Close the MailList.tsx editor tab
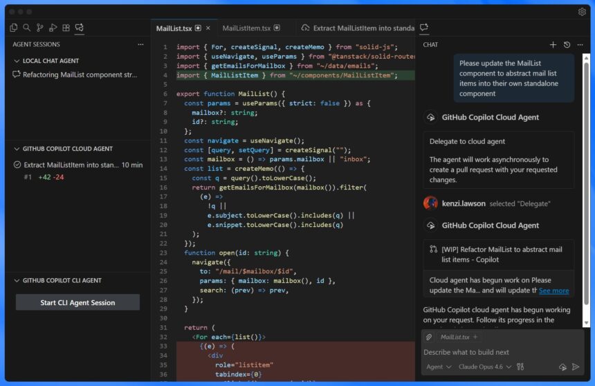Image resolution: width=595 pixels, height=386 pixels. point(208,28)
